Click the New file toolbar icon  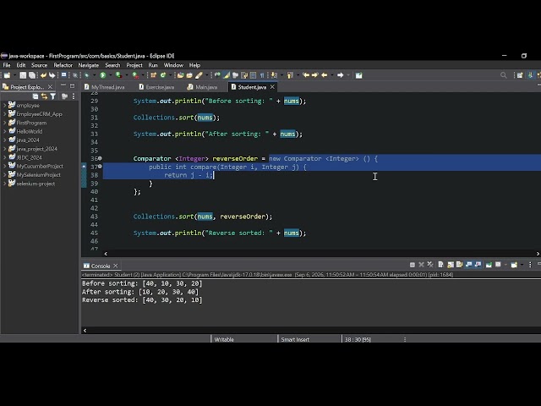click(7, 75)
